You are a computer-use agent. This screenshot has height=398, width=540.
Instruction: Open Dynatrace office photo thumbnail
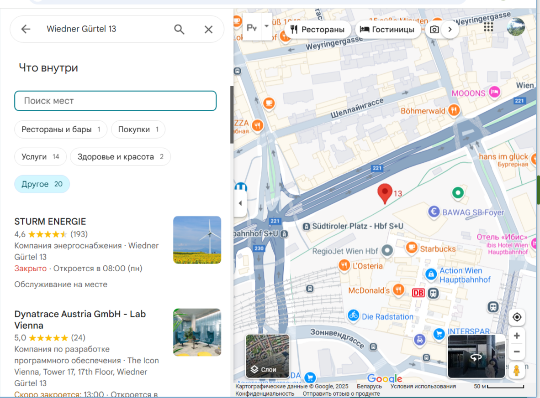pyautogui.click(x=197, y=332)
